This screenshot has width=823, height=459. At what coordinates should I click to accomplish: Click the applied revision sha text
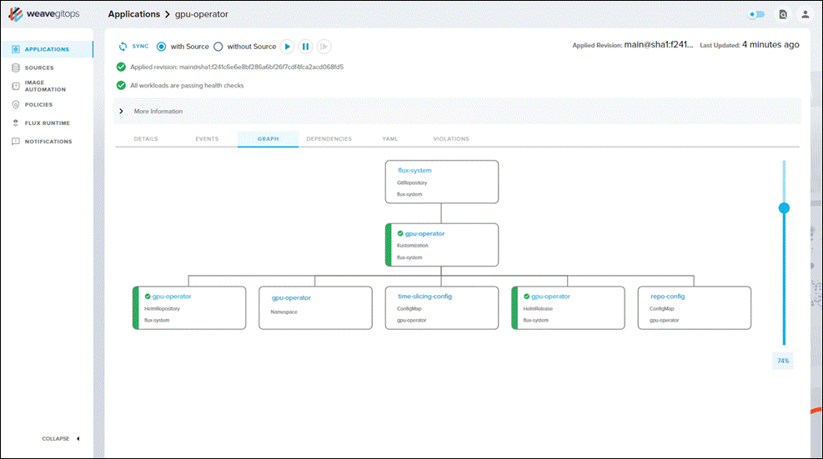237,67
